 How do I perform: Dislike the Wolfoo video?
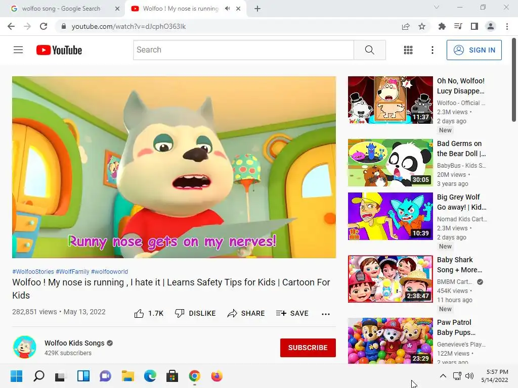pyautogui.click(x=195, y=313)
